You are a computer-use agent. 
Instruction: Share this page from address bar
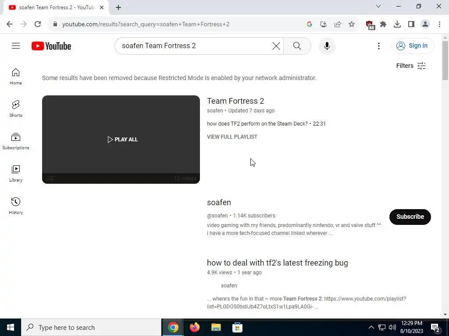pyautogui.click(x=338, y=24)
